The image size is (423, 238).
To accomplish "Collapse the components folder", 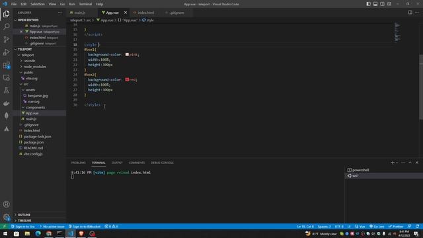I will click(x=35, y=107).
